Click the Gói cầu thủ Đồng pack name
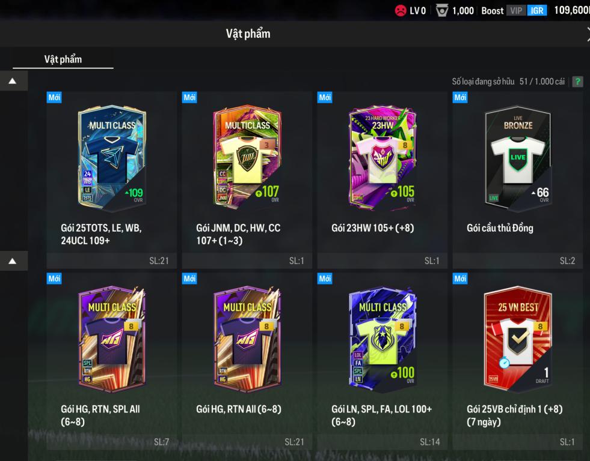 tap(500, 228)
